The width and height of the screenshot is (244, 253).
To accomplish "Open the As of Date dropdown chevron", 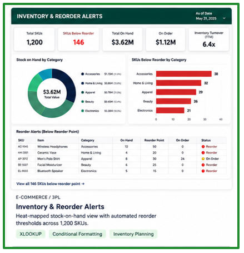I will 224,18.
